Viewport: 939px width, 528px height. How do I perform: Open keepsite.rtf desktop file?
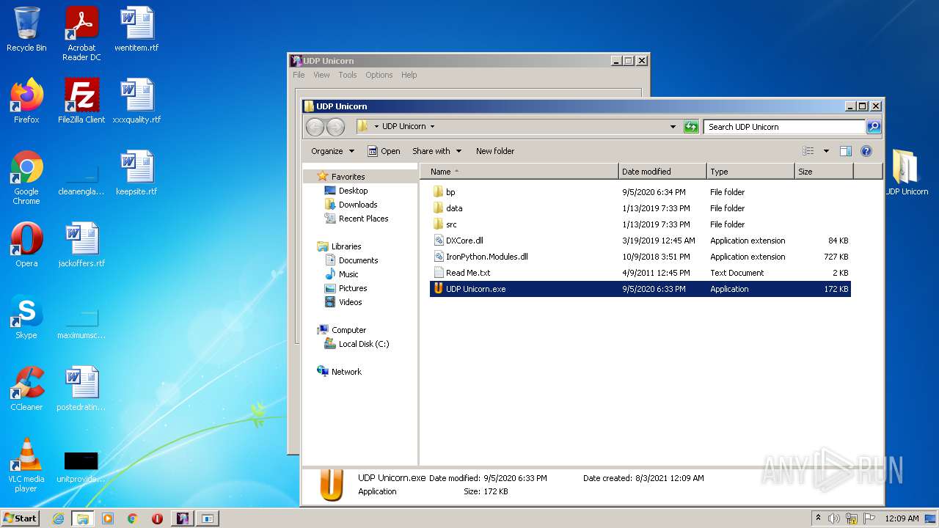(136, 173)
